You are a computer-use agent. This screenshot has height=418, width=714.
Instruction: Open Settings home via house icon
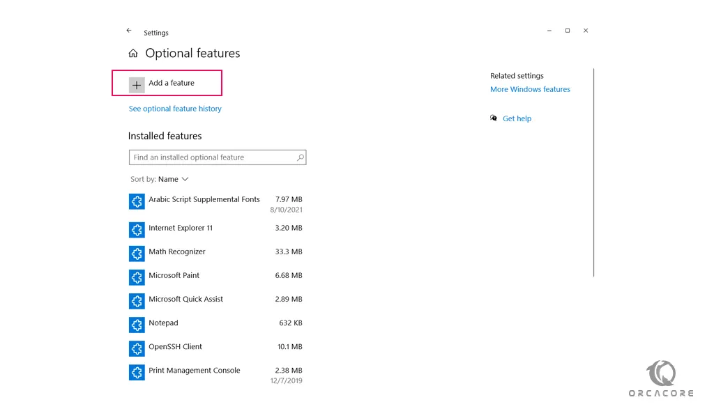pos(133,54)
